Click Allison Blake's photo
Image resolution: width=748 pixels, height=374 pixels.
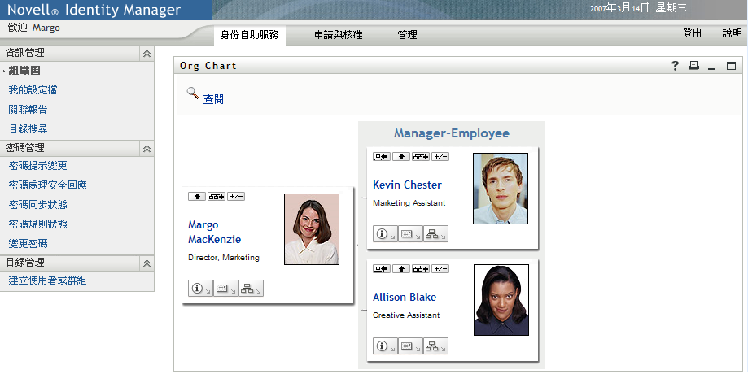(501, 300)
